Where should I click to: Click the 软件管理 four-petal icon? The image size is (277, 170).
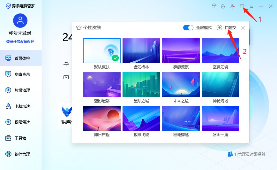click(x=8, y=154)
